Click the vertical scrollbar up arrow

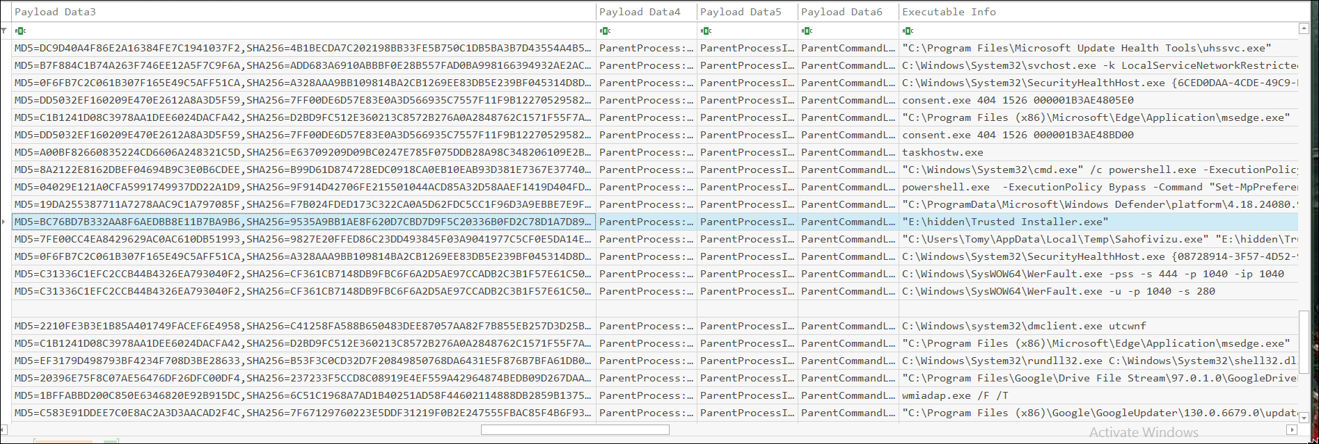point(1304,29)
